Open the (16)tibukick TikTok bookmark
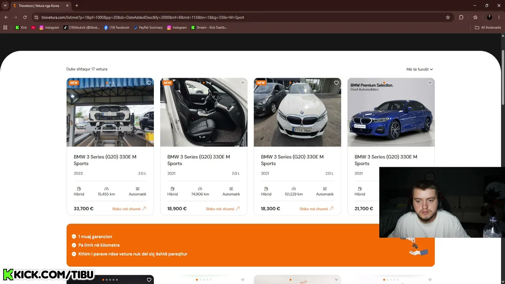The width and height of the screenshot is (505, 284). pyautogui.click(x=82, y=28)
